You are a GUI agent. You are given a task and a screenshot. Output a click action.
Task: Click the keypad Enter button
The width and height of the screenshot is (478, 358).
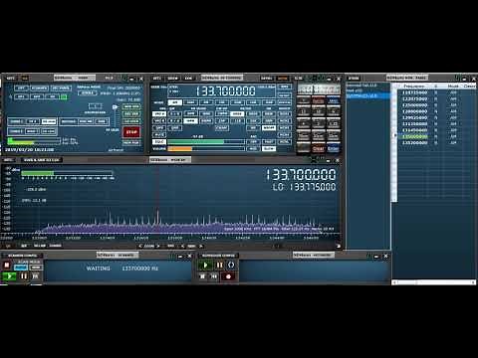[x=334, y=148]
